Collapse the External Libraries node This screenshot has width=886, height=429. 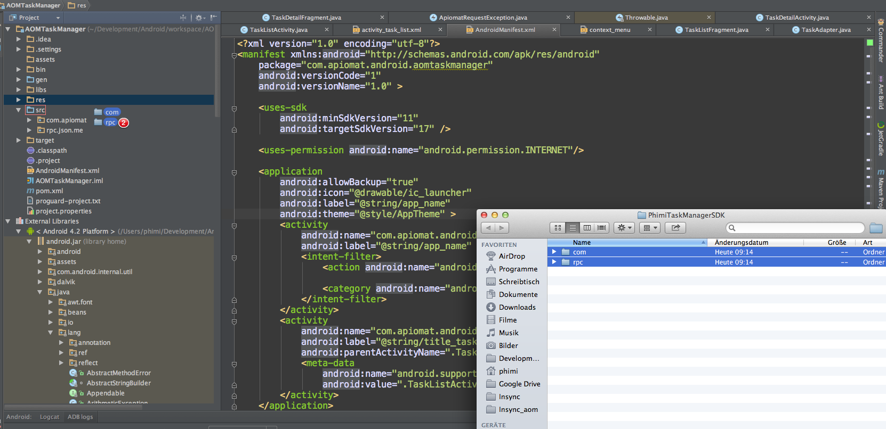pyautogui.click(x=8, y=221)
